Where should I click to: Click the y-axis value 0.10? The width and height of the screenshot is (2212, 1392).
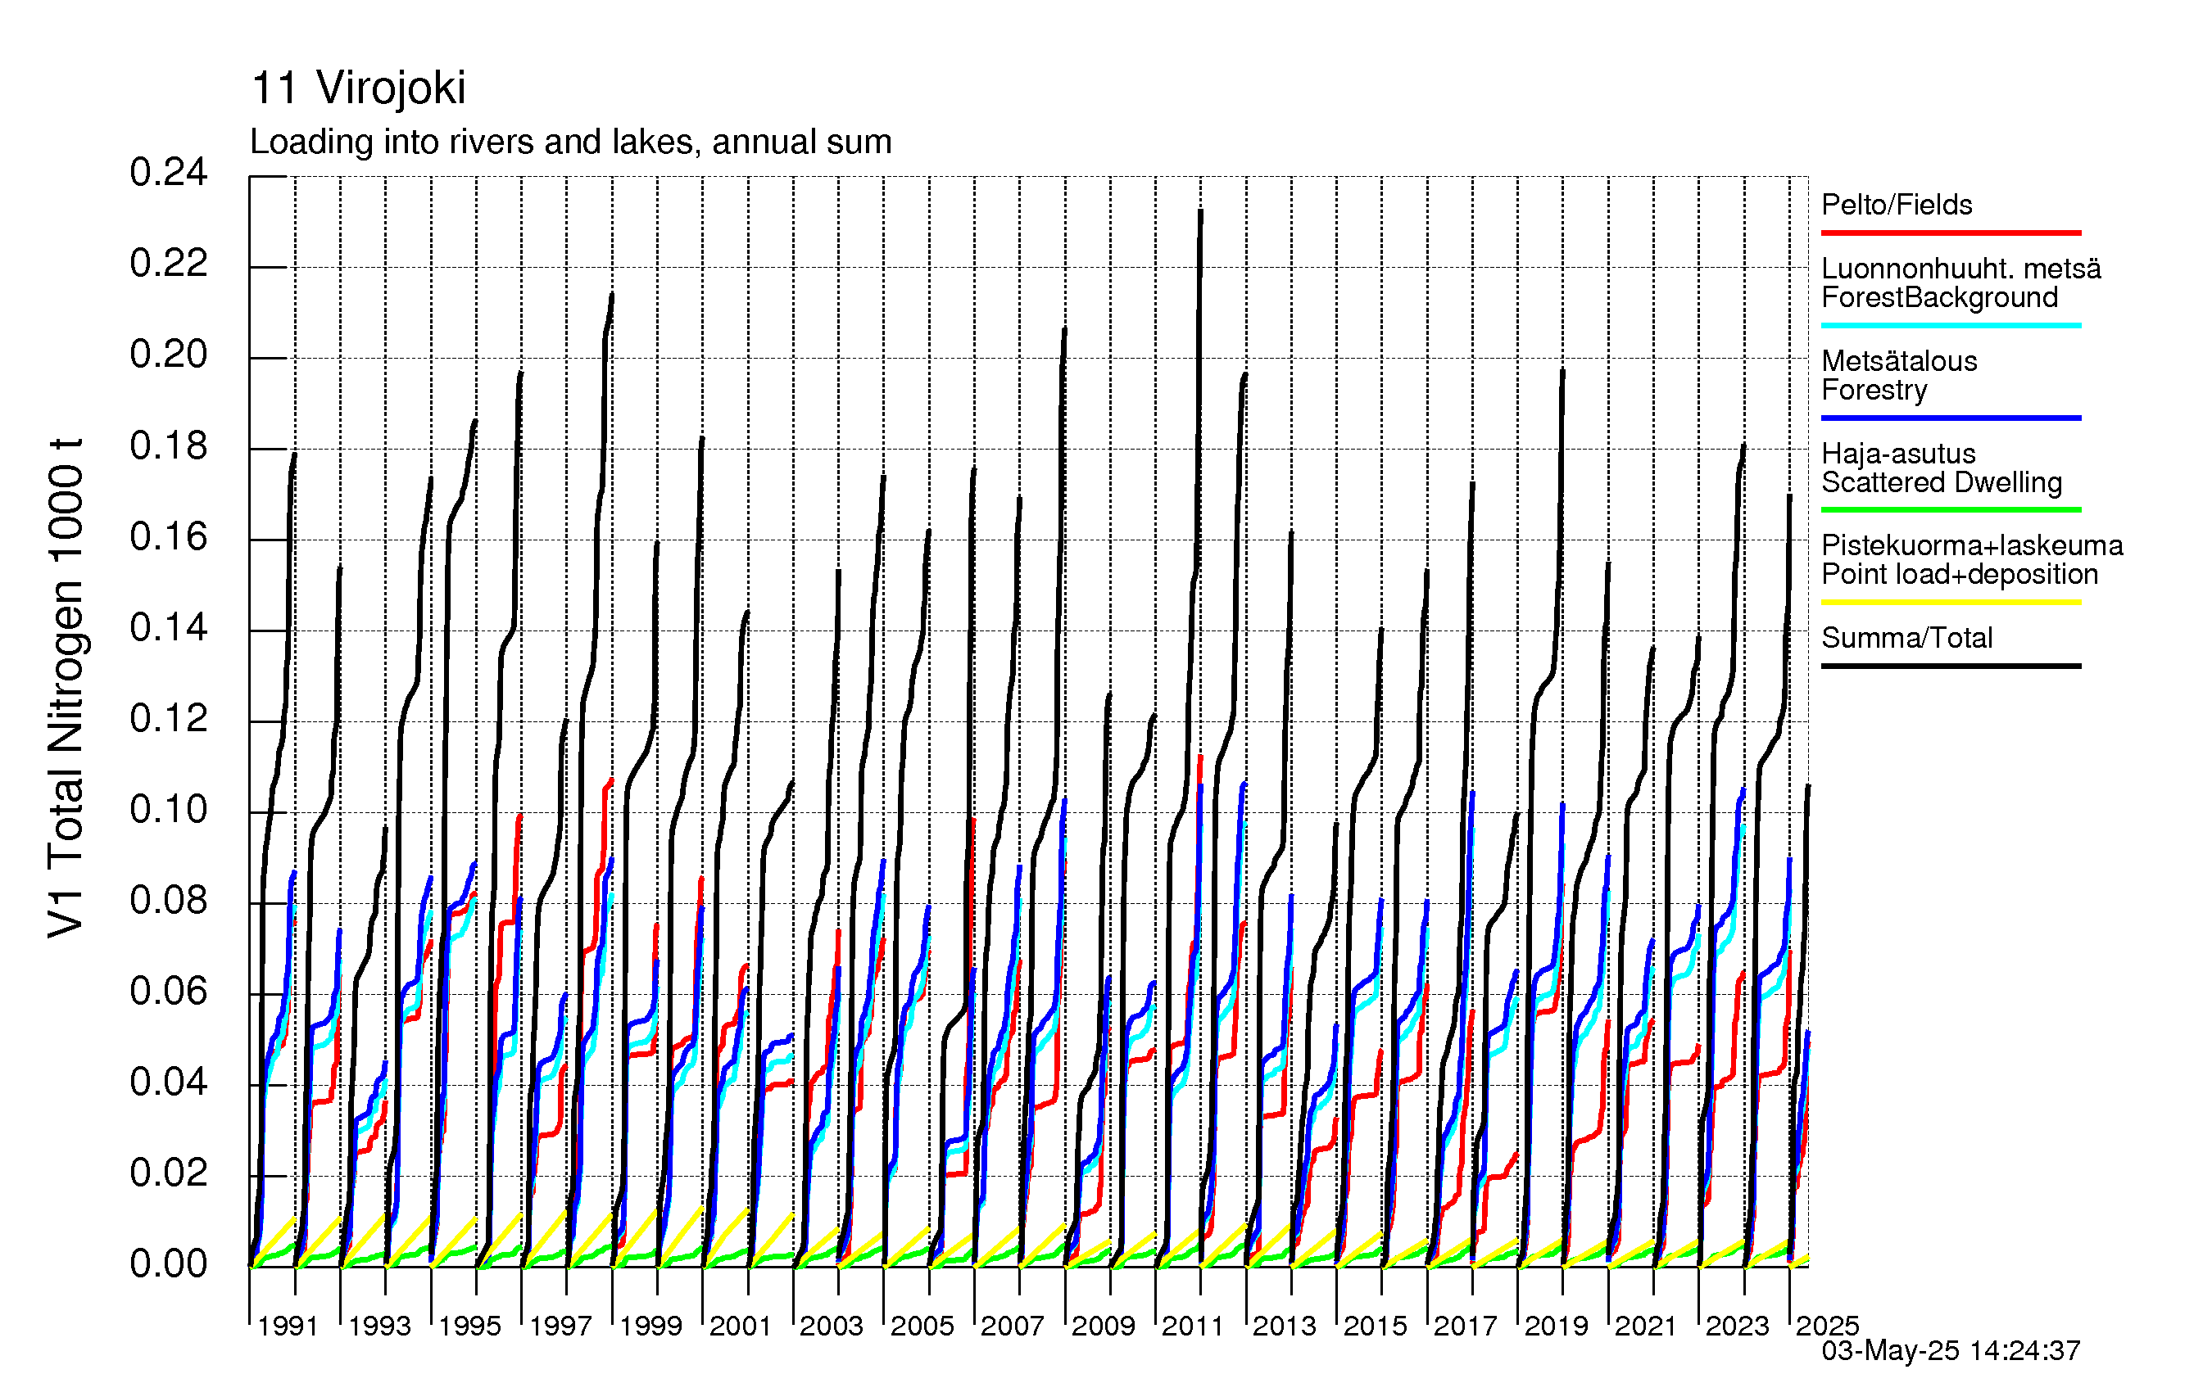(x=168, y=809)
